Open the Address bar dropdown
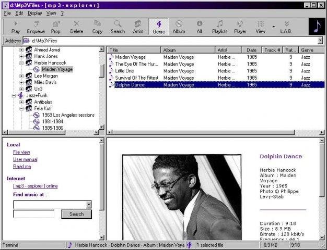The width and height of the screenshot is (327, 250). click(320, 41)
